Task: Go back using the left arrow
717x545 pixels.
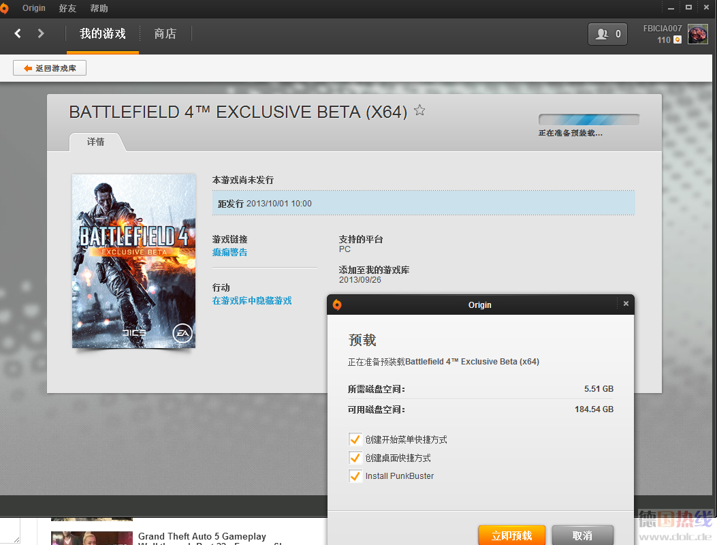Action: pyautogui.click(x=18, y=33)
